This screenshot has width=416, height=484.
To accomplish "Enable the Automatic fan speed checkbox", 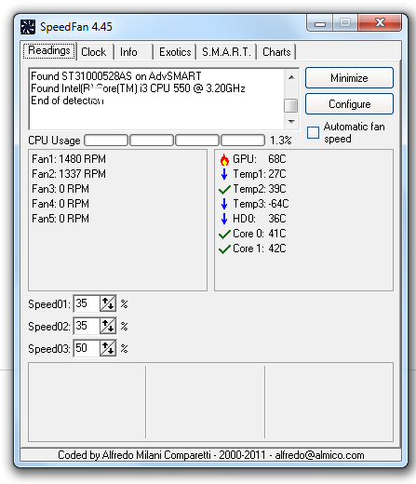I will [313, 132].
